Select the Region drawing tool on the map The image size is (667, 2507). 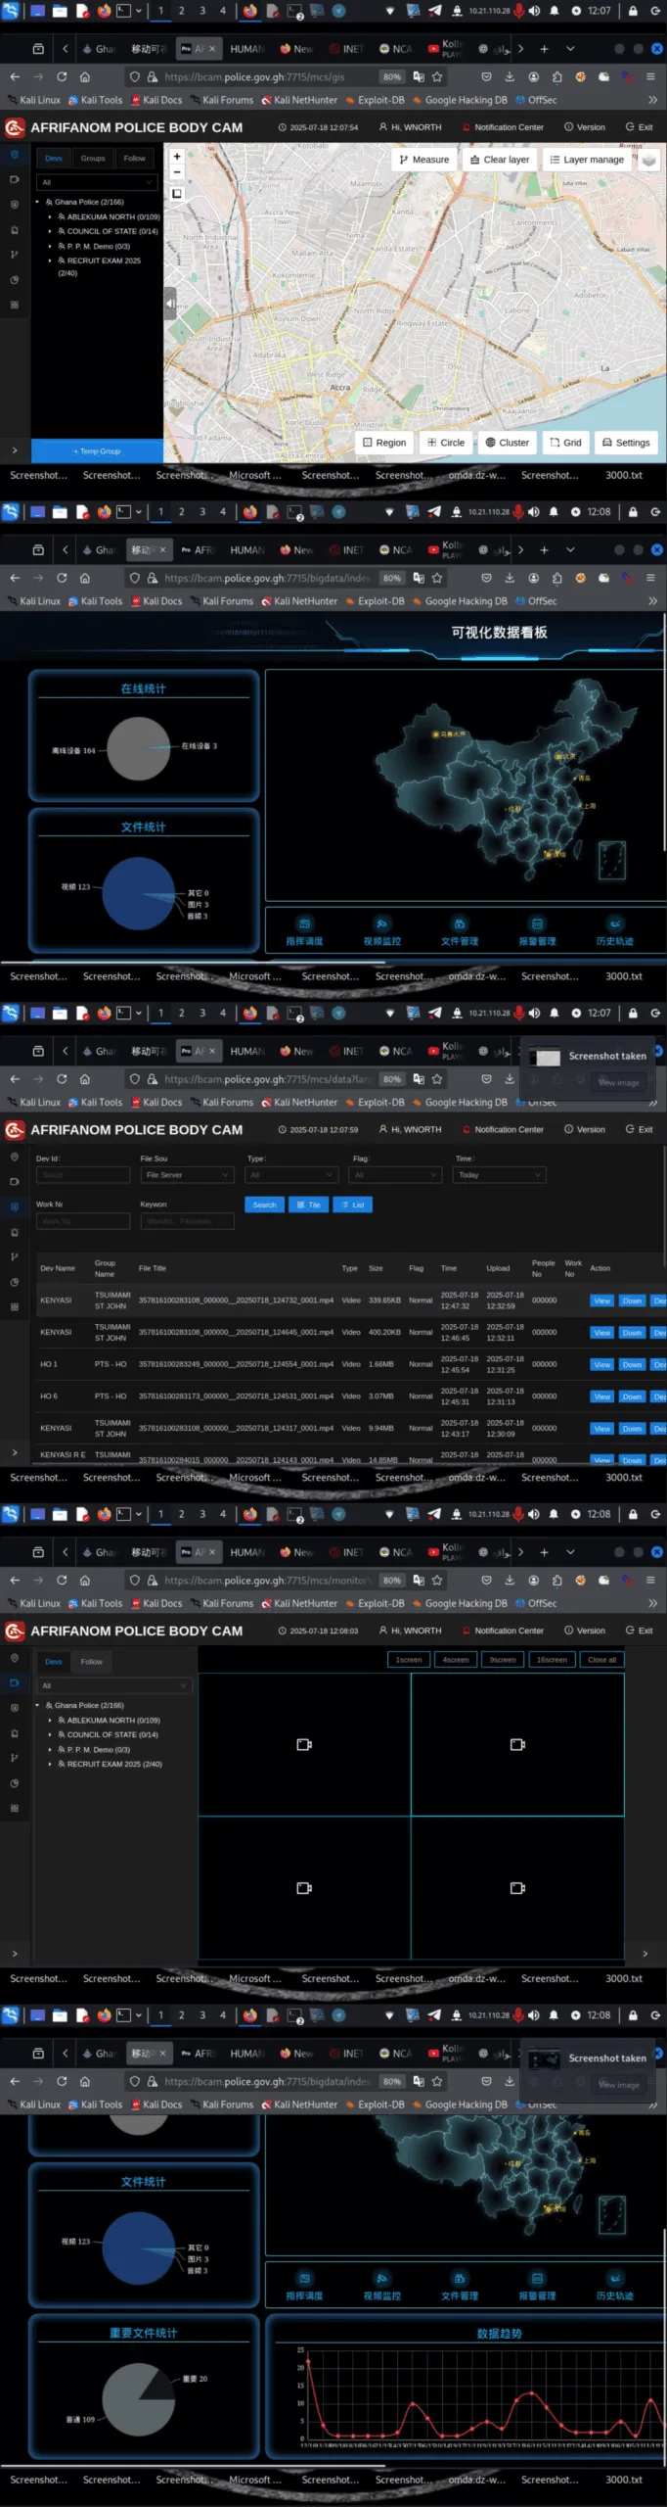(384, 443)
